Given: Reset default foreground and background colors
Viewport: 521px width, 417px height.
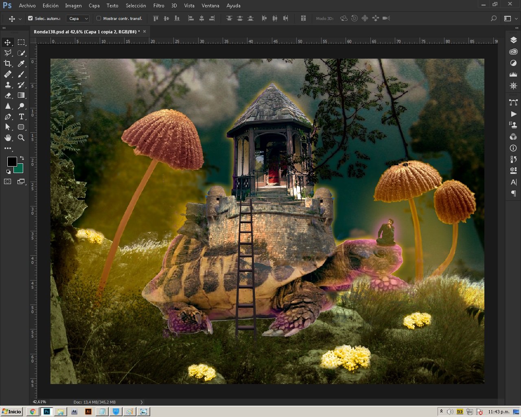Looking at the screenshot, I should 9,172.
